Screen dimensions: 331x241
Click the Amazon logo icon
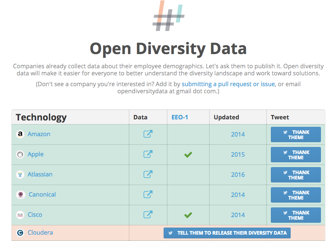pos(20,134)
